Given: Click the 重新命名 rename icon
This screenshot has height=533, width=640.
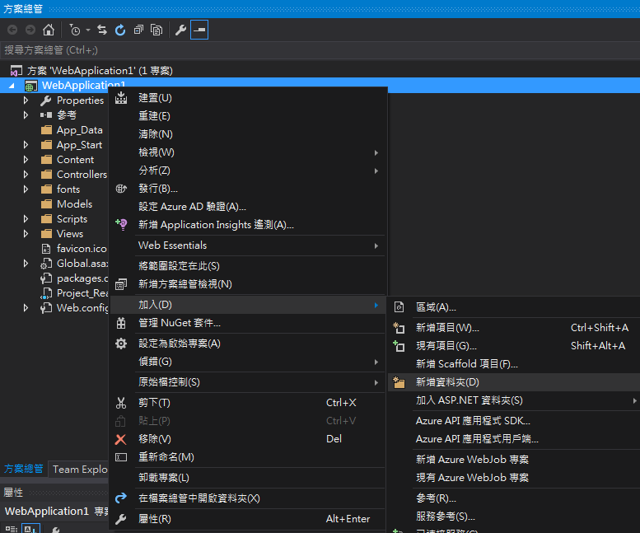Looking at the screenshot, I should (121, 457).
